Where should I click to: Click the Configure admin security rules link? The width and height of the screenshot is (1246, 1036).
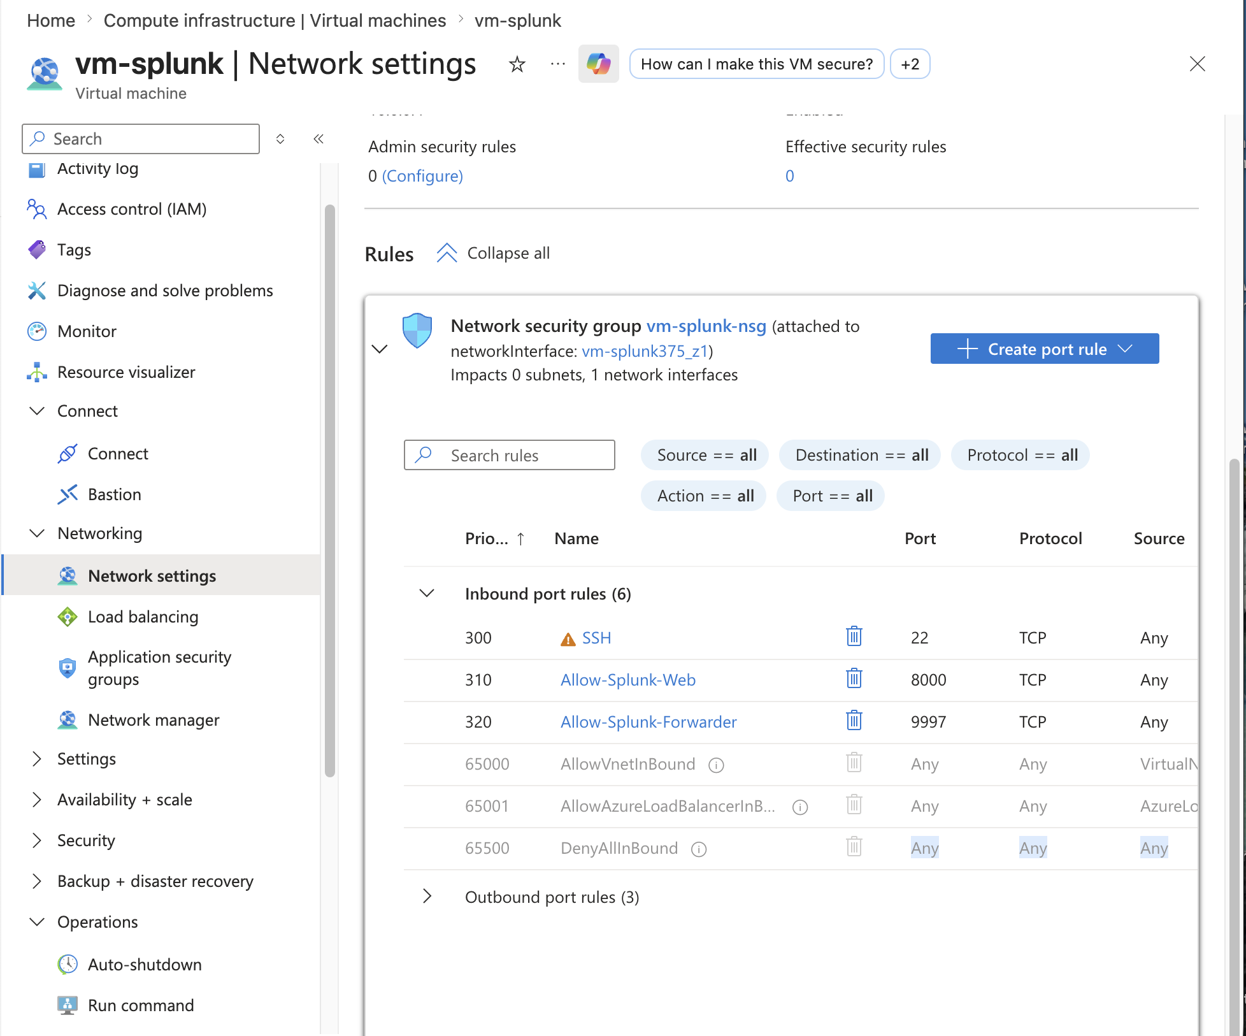422,176
